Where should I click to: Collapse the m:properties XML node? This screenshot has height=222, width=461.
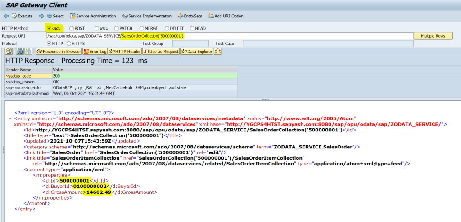tap(29, 175)
